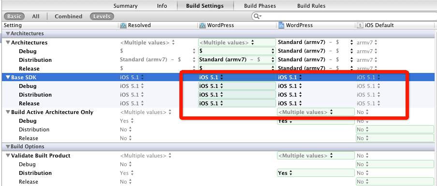Select the Build Active Architecture Only label
This screenshot has width=437, height=186.
click(x=52, y=112)
